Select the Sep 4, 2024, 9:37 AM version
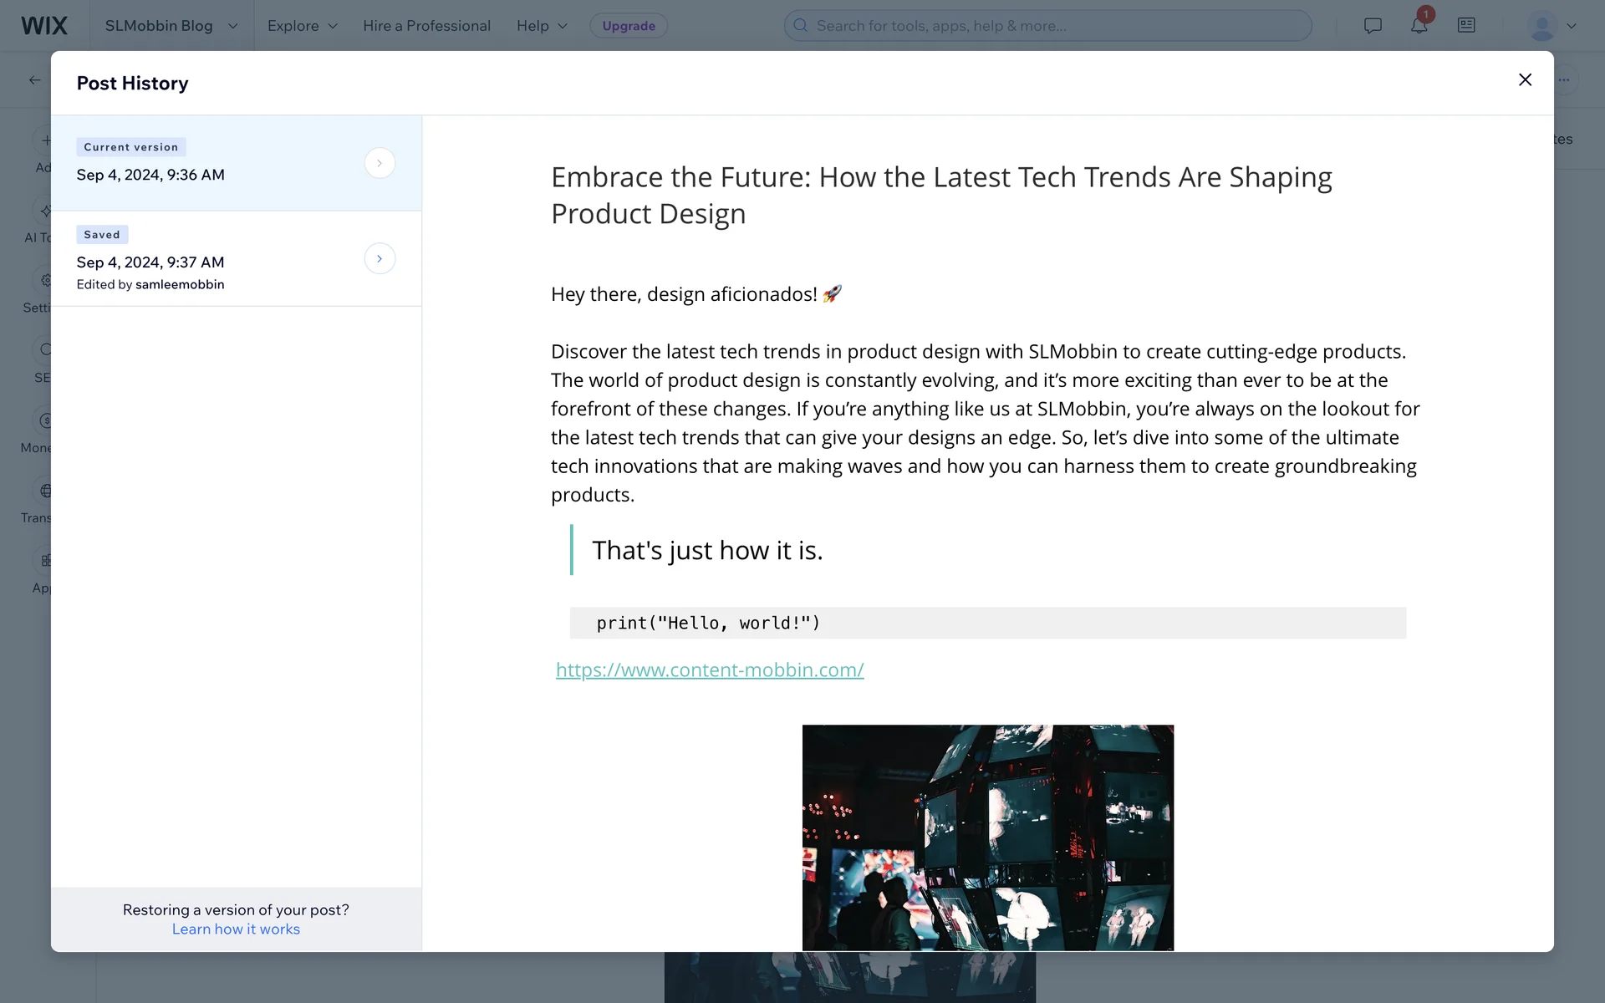1605x1003 pixels. click(150, 262)
